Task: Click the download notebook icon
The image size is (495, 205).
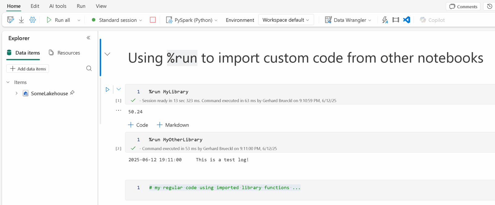Action: coord(21,20)
